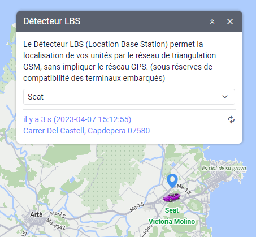Click the blue location pin marker
Image resolution: width=256 pixels, height=237 pixels.
tap(172, 180)
